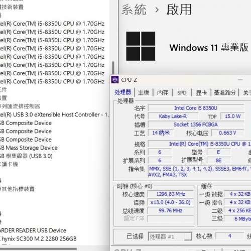This screenshot has width=251, height=251.
Task: Click the 型号 value E in CPU-Z
Action: (218, 152)
